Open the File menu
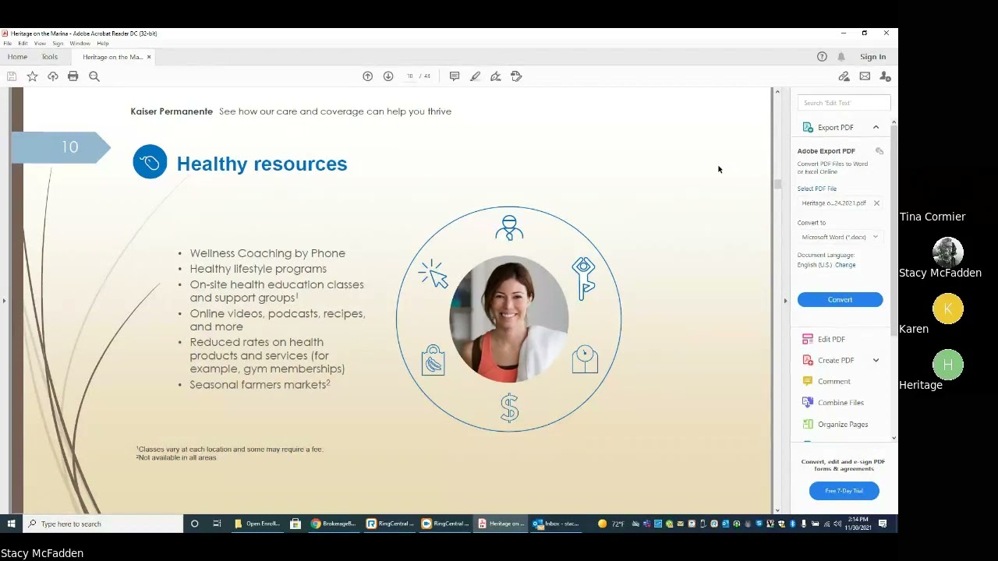Image resolution: width=998 pixels, height=561 pixels. tap(8, 44)
